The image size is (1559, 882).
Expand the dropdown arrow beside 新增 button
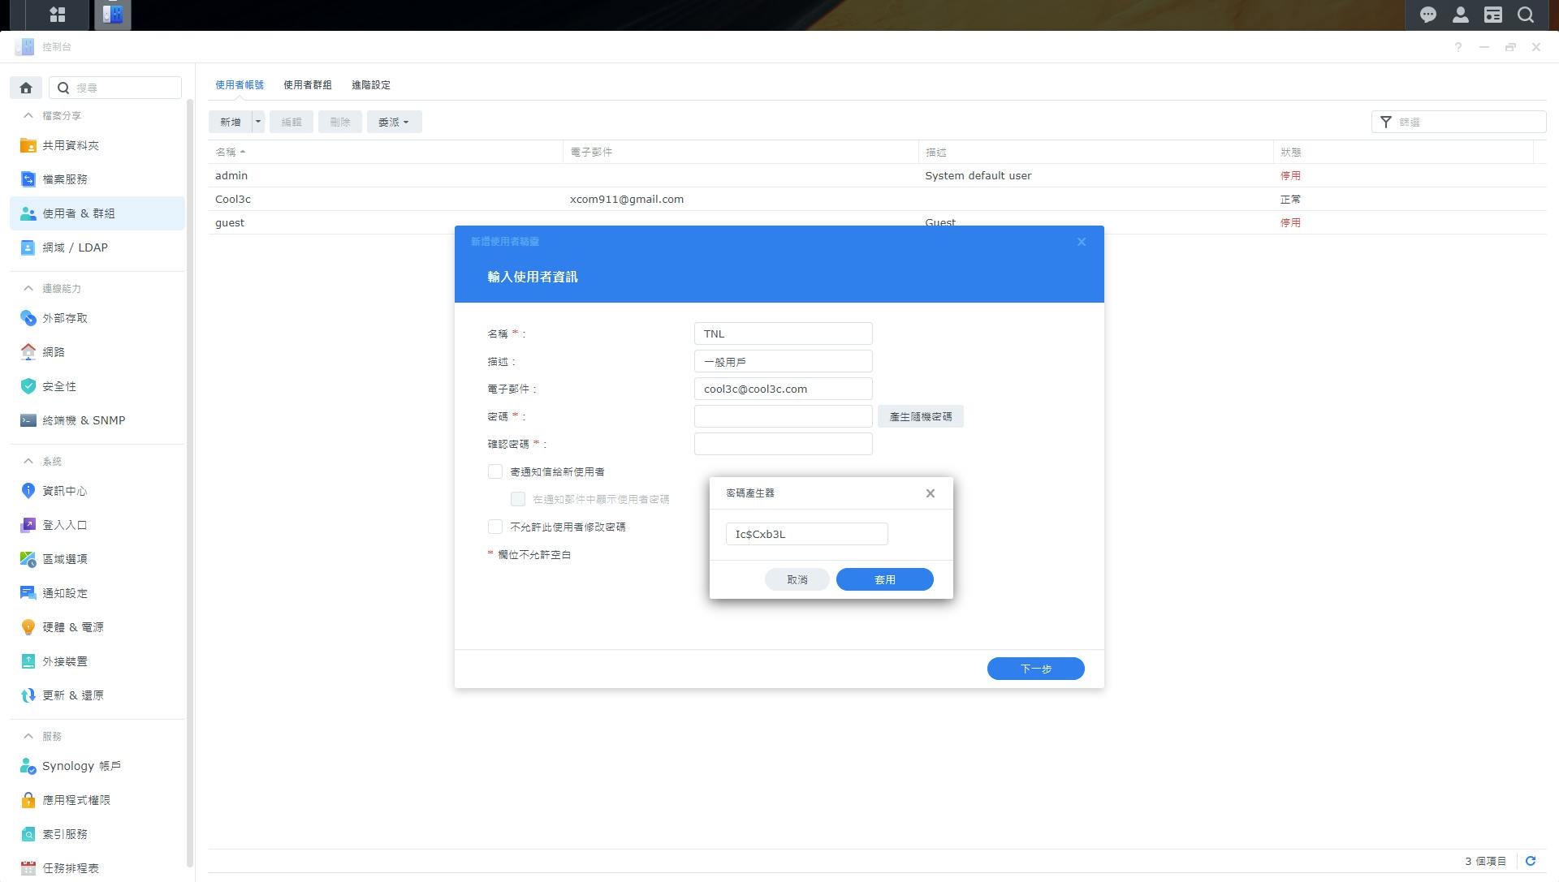pyautogui.click(x=258, y=122)
